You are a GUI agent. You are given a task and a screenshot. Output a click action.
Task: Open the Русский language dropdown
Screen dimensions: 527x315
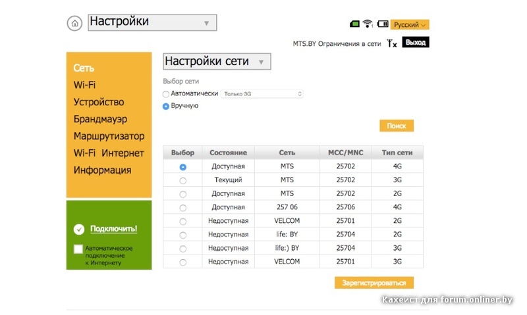[x=409, y=24]
